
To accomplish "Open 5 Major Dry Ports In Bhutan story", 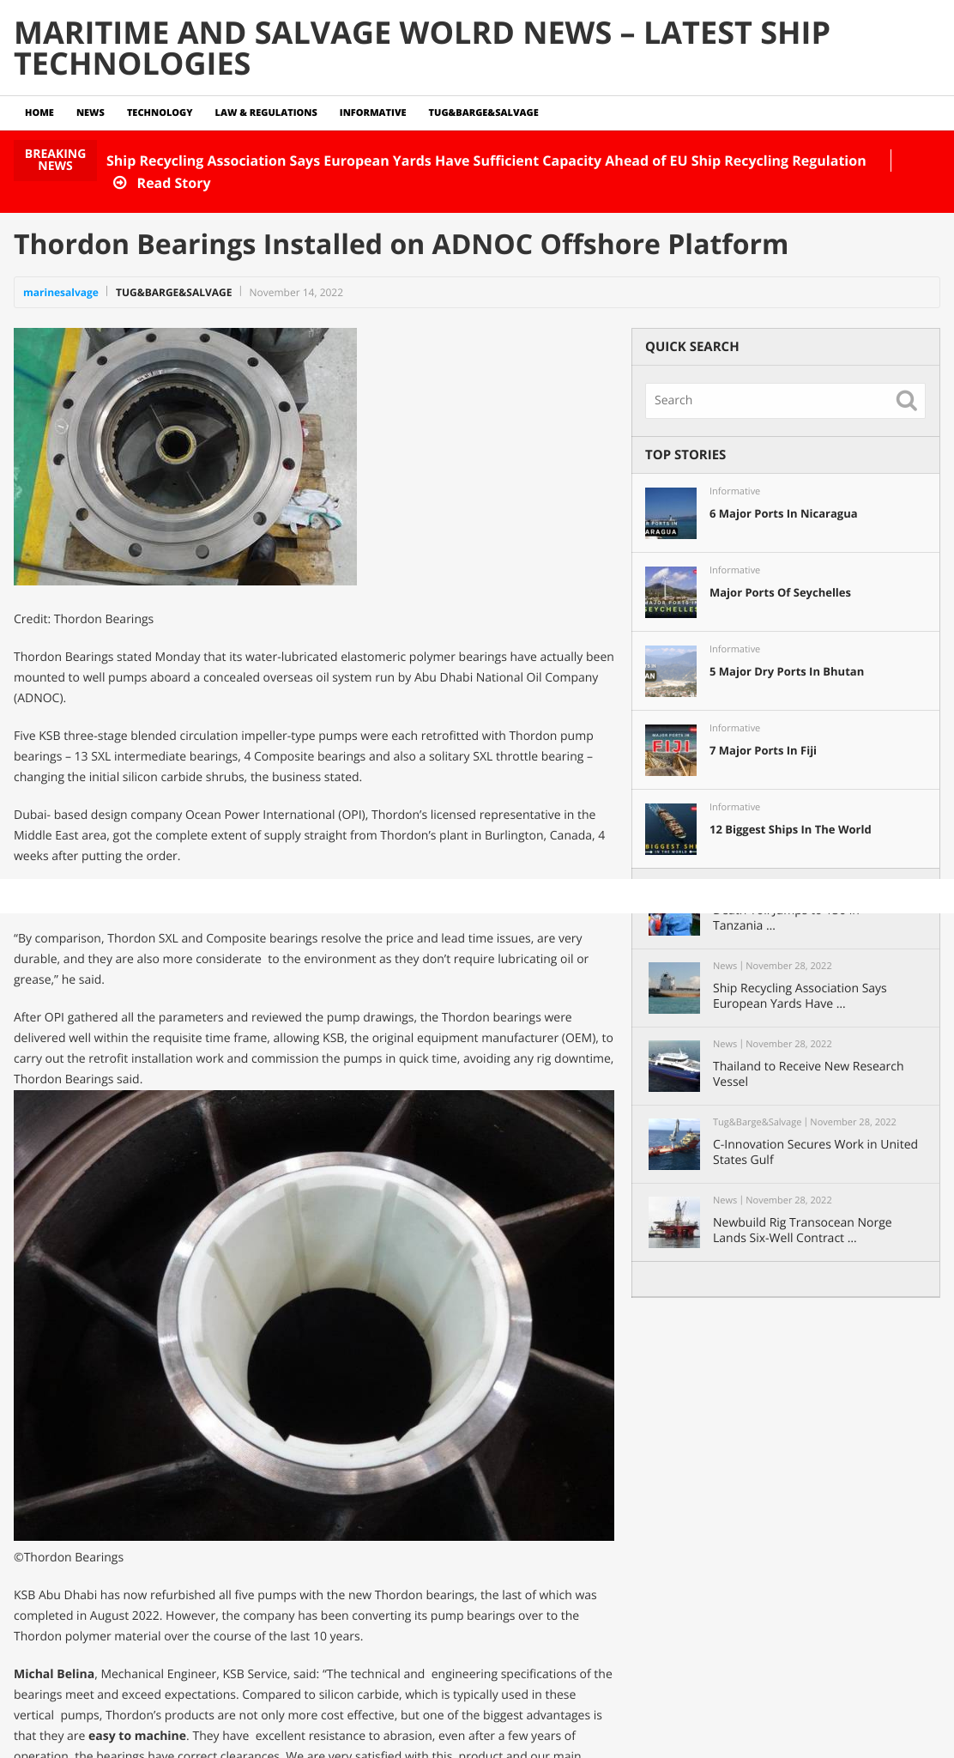I will (x=787, y=672).
